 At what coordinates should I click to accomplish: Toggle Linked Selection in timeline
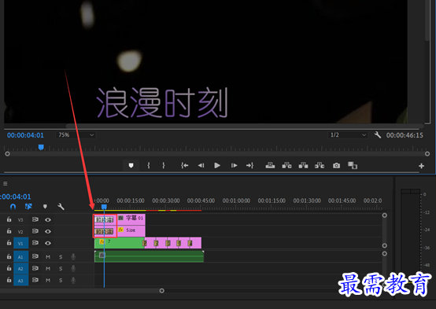click(x=28, y=207)
